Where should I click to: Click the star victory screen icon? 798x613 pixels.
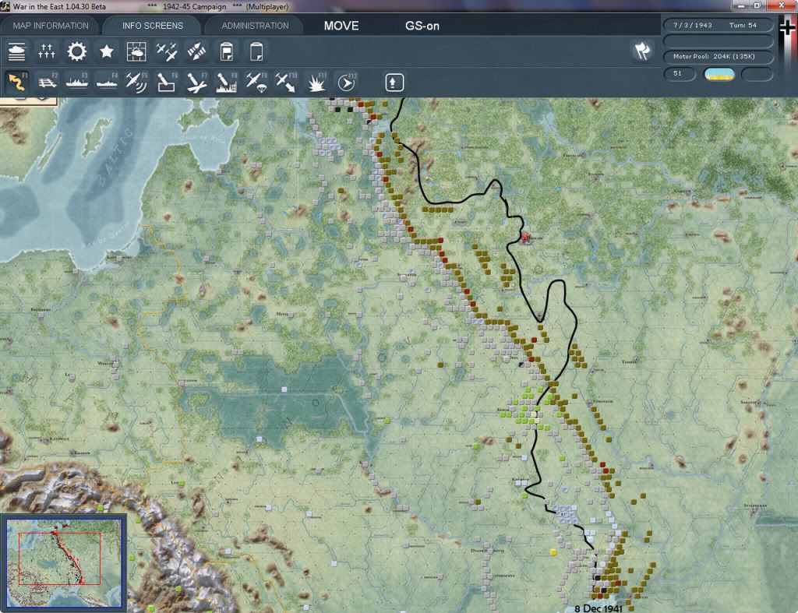(x=106, y=51)
